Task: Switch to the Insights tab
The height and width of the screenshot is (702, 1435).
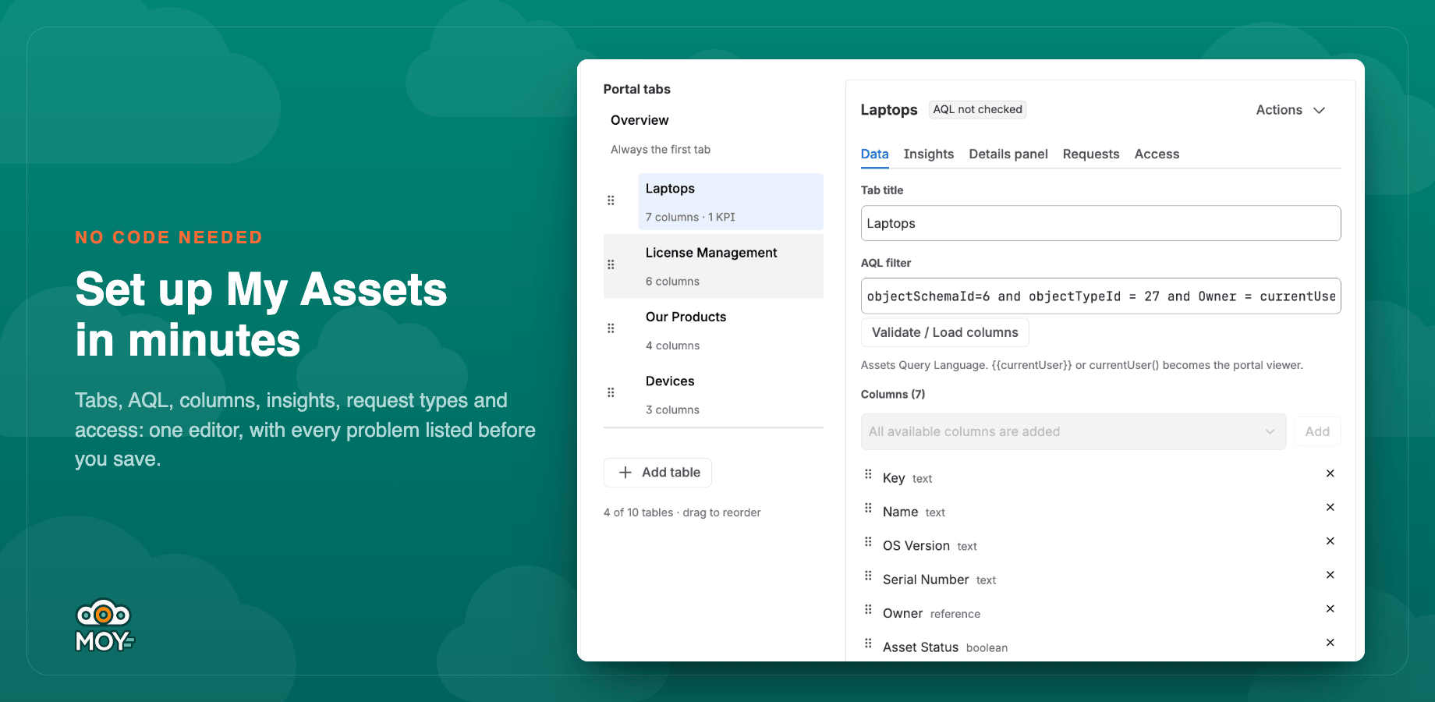Action: 928,154
